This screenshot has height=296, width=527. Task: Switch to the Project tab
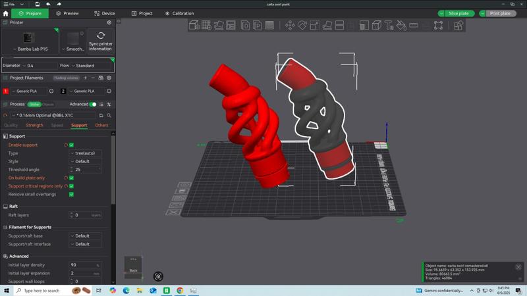[x=142, y=13]
